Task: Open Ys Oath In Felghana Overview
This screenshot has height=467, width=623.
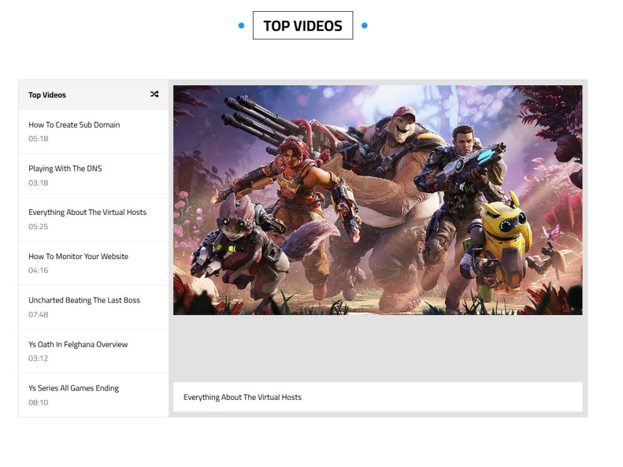Action: (x=93, y=351)
